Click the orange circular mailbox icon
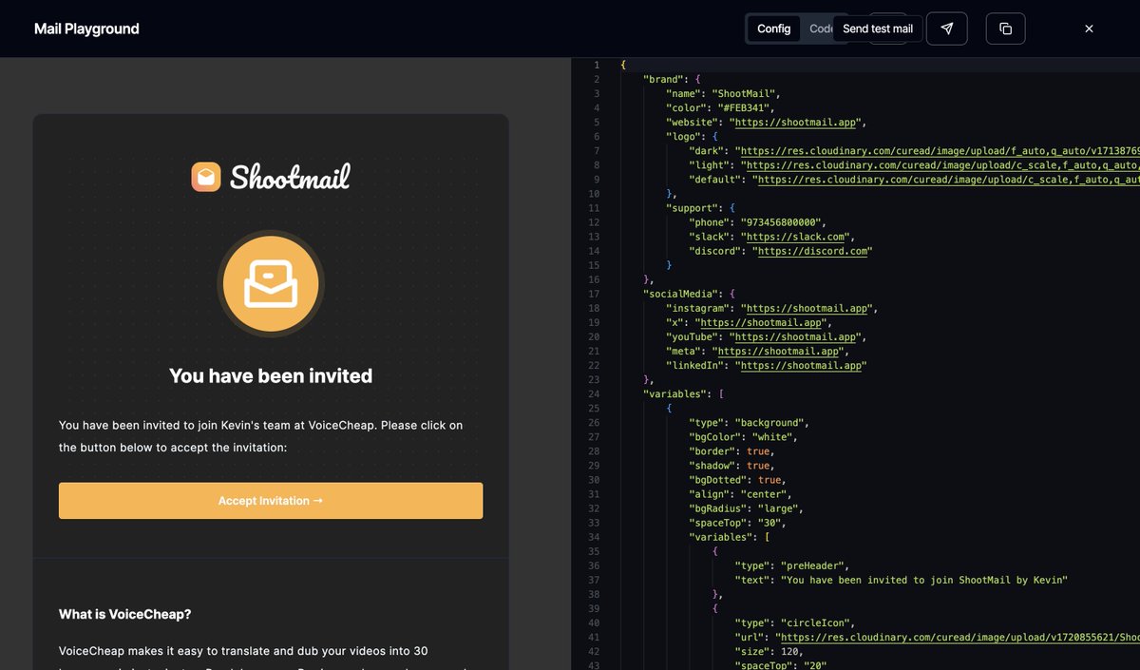 (271, 284)
